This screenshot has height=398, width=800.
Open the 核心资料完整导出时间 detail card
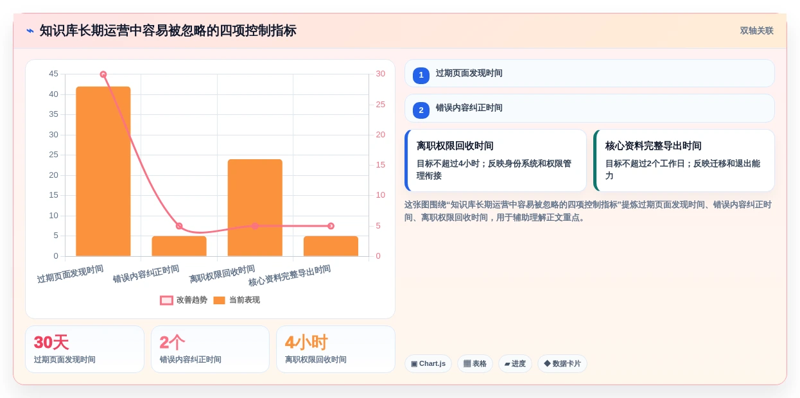684,160
